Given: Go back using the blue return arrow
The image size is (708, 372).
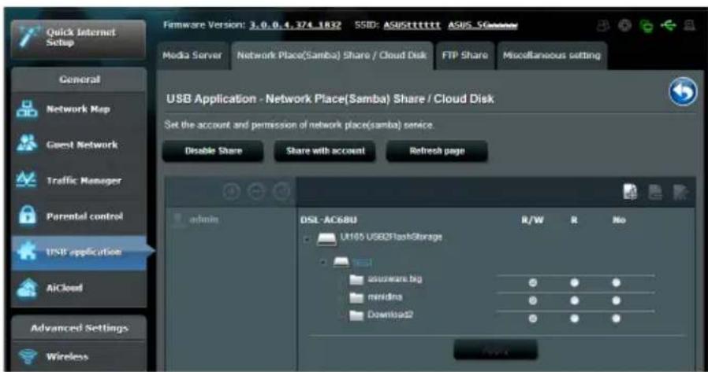Looking at the screenshot, I should pos(683,92).
